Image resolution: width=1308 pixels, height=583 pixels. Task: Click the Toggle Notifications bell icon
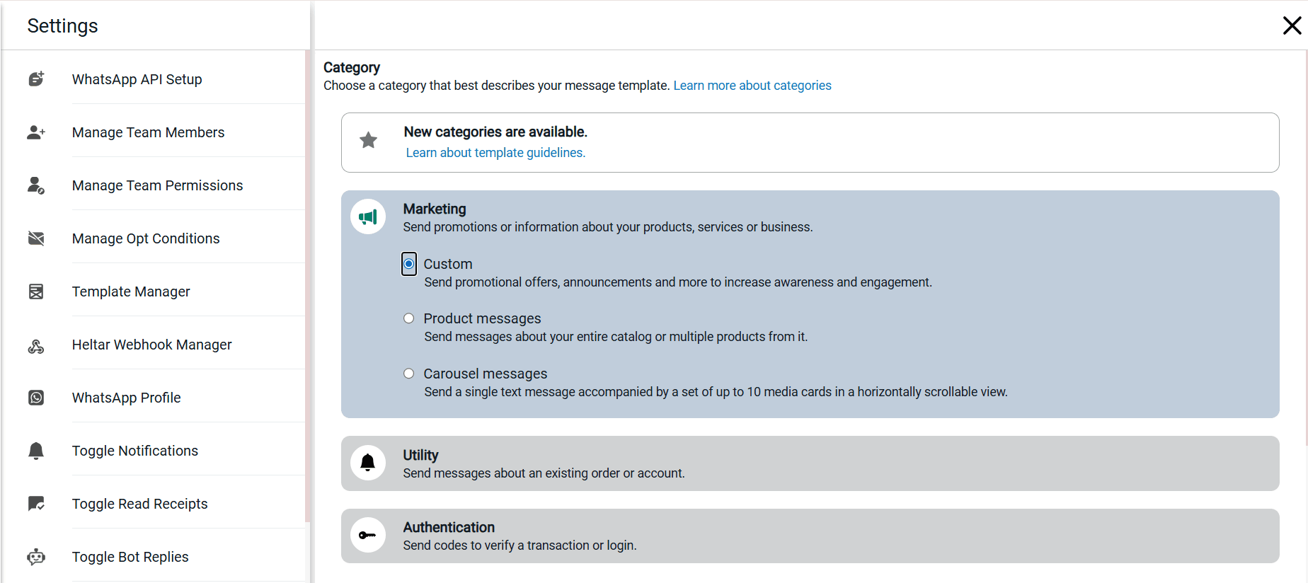(36, 451)
